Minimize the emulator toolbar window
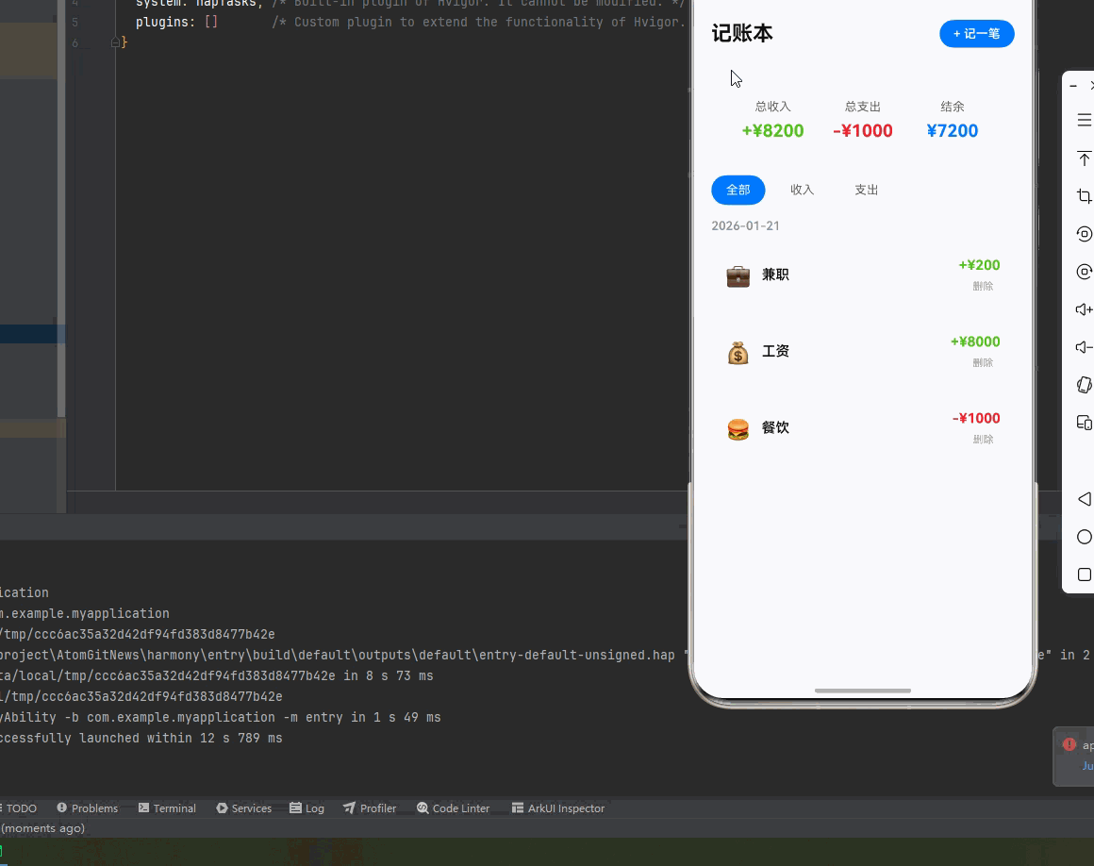Viewport: 1094px width, 866px height. (x=1073, y=86)
